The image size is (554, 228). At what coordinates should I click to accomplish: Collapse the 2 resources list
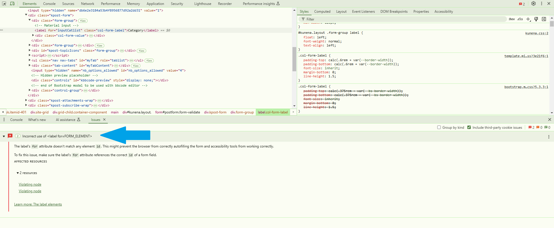[18, 173]
